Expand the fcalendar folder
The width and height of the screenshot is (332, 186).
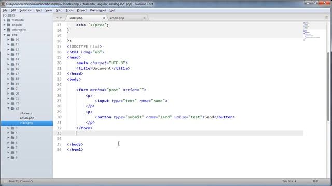click(x=5, y=20)
